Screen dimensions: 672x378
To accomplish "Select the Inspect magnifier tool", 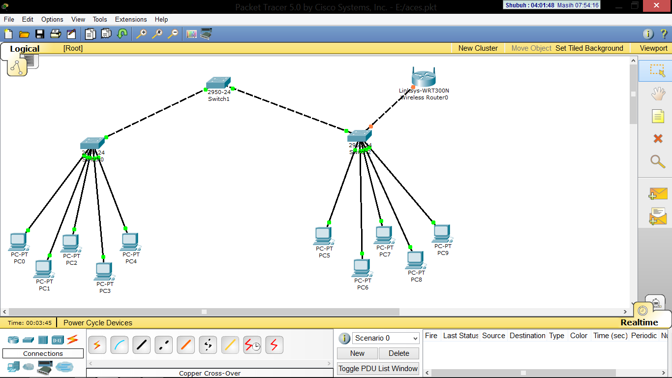I will tap(658, 161).
